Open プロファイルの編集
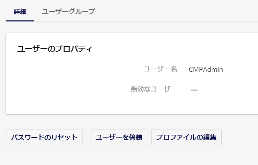Viewport: 258px width, 165px height. (186, 138)
